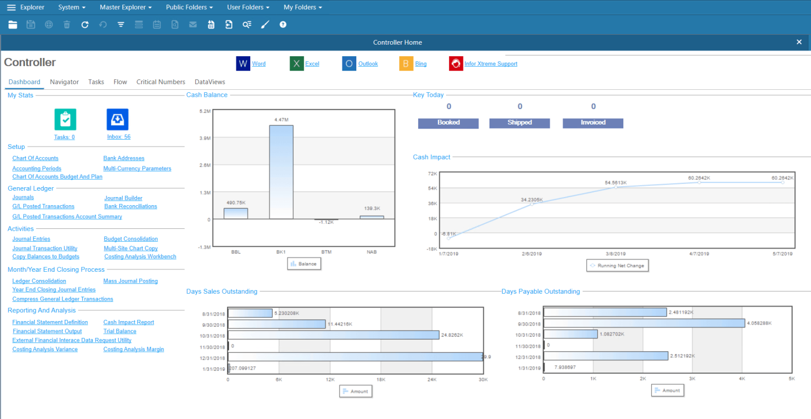Open the Accounting Periods link
Image resolution: width=811 pixels, height=419 pixels.
coord(36,169)
